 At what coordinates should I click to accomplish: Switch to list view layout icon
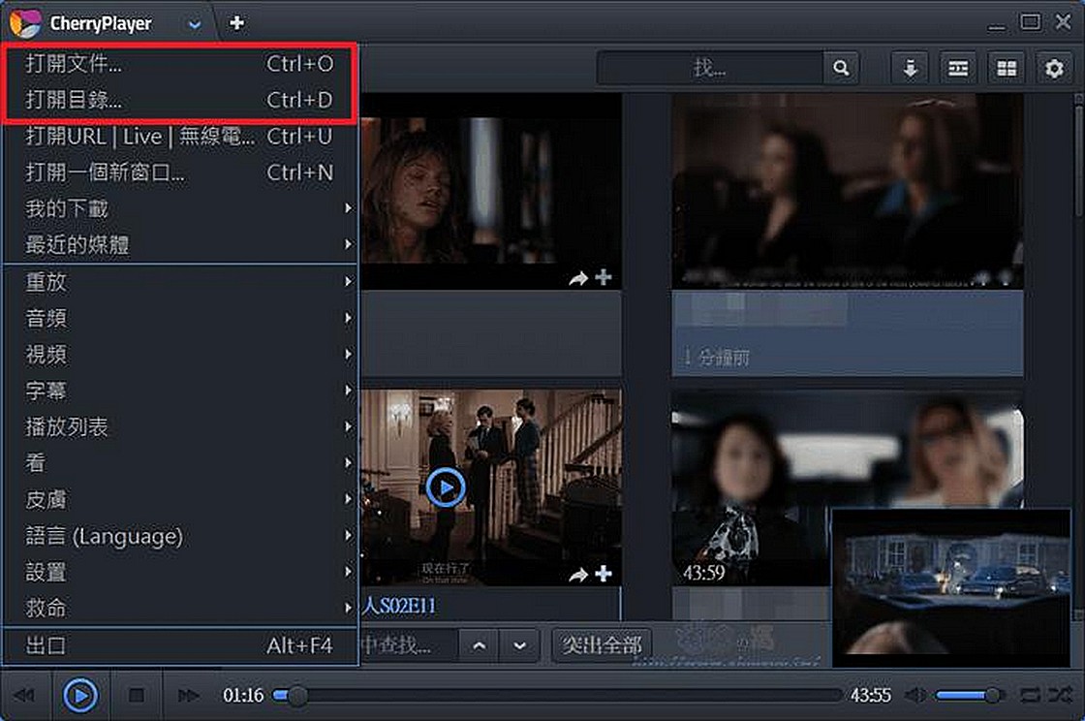[x=958, y=68]
